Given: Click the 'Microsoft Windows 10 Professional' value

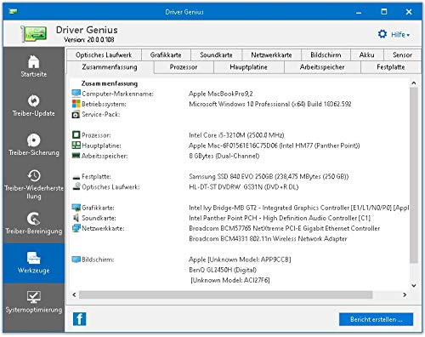Looking at the screenshot, I should tap(270, 104).
